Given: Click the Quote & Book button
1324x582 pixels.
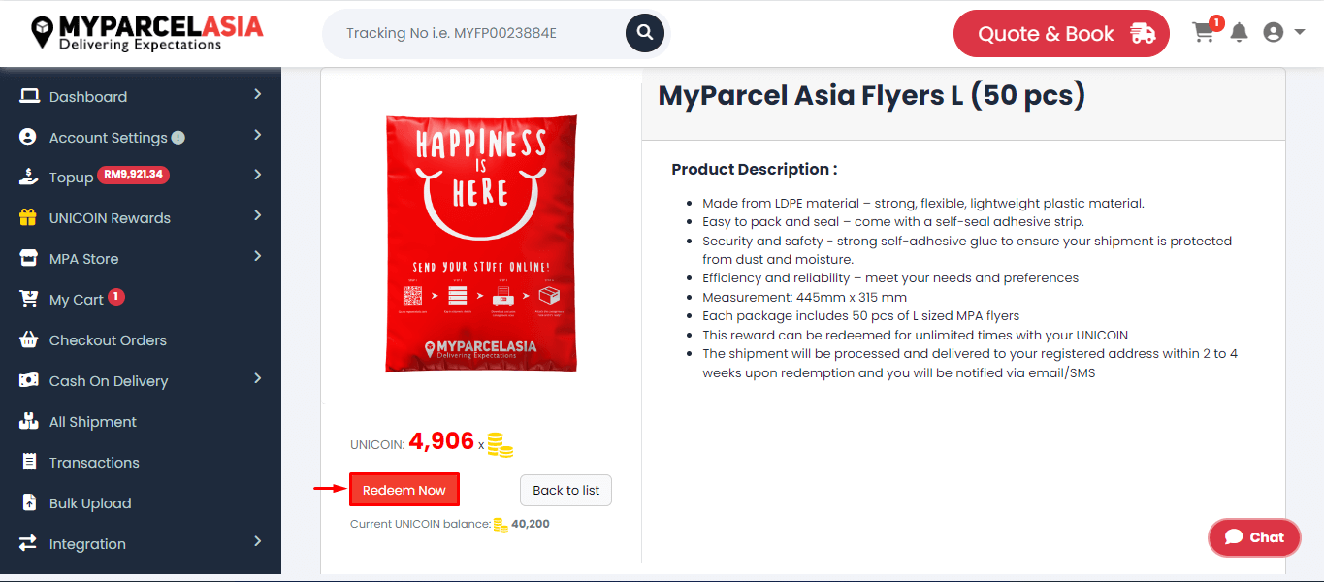Looking at the screenshot, I should pos(1061,34).
